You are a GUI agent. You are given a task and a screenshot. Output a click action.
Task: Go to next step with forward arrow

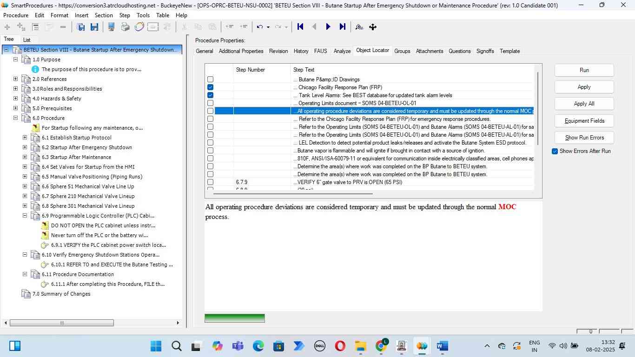[x=328, y=27]
